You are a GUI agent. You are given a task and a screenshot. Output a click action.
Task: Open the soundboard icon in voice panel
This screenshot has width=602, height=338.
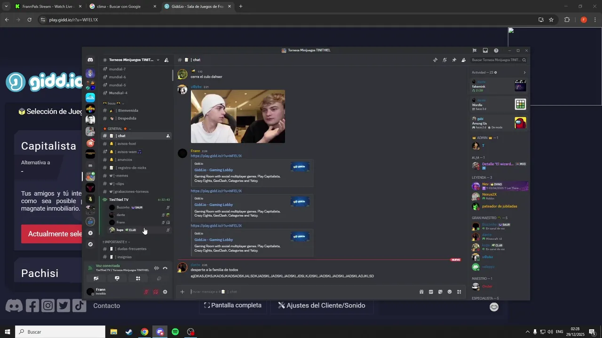click(159, 278)
